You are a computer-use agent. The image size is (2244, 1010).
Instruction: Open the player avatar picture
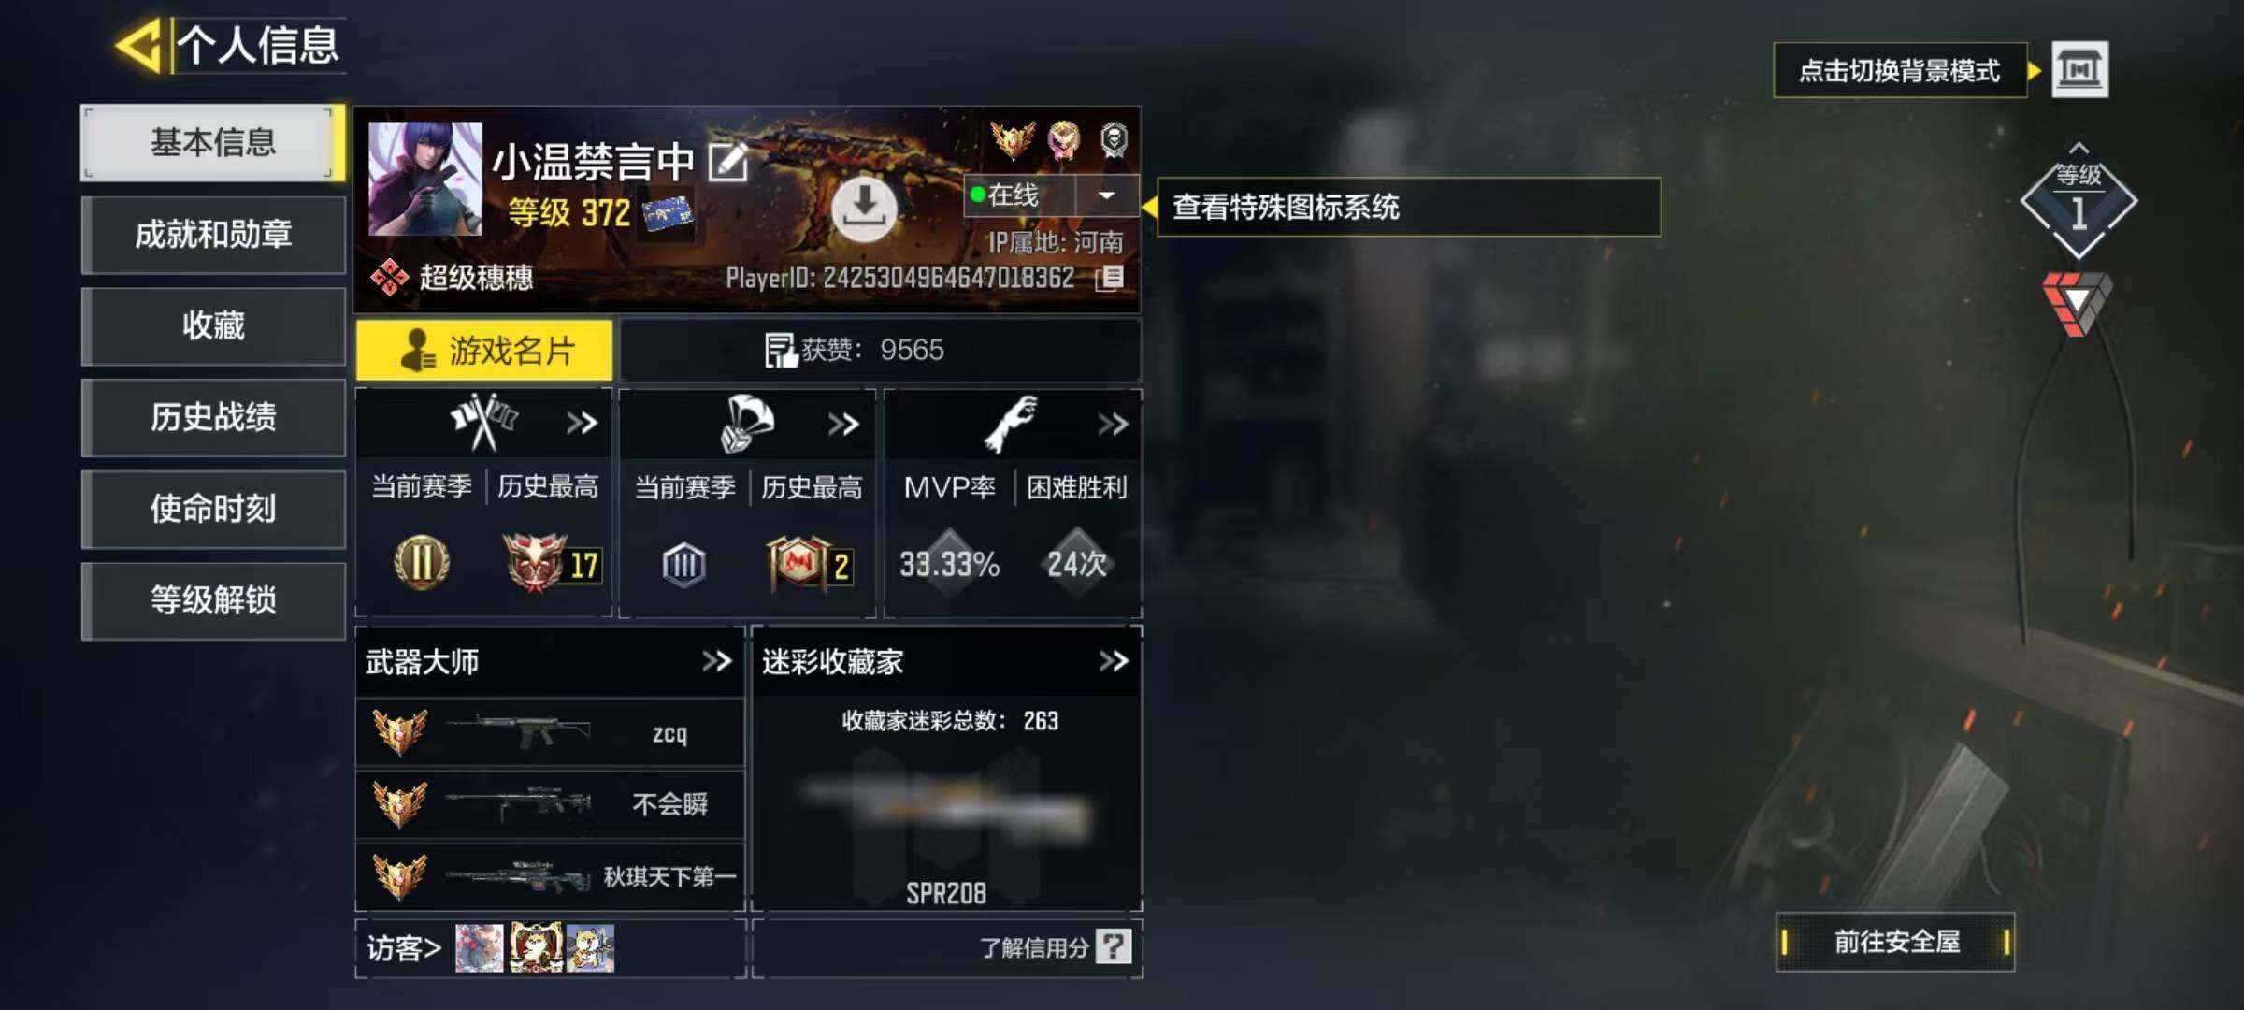click(425, 178)
